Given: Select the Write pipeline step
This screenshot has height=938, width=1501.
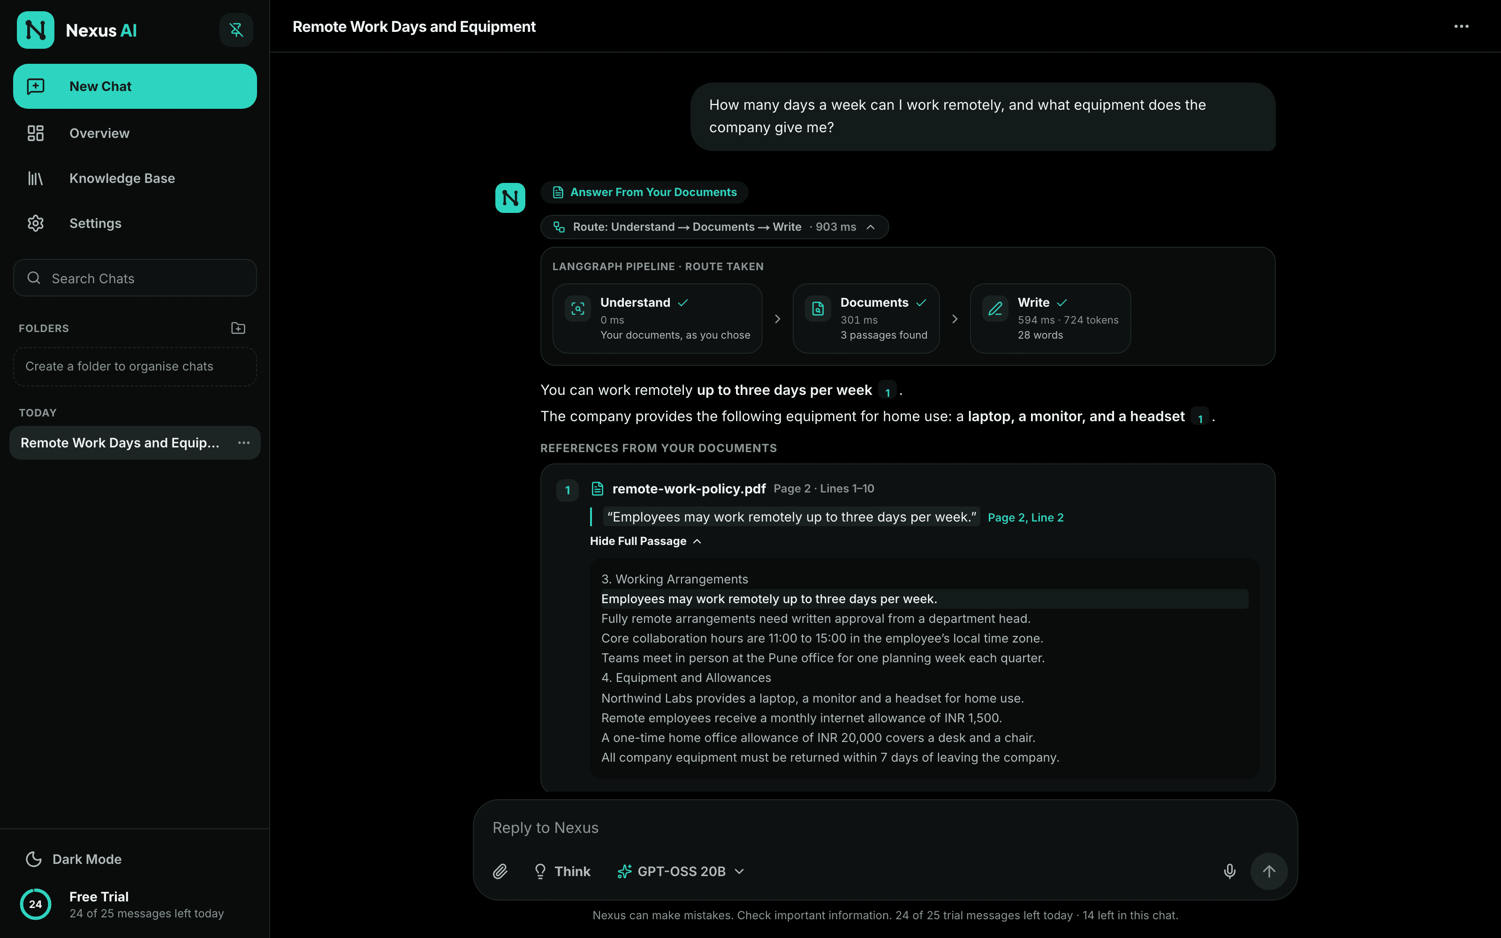Looking at the screenshot, I should click(x=1050, y=318).
